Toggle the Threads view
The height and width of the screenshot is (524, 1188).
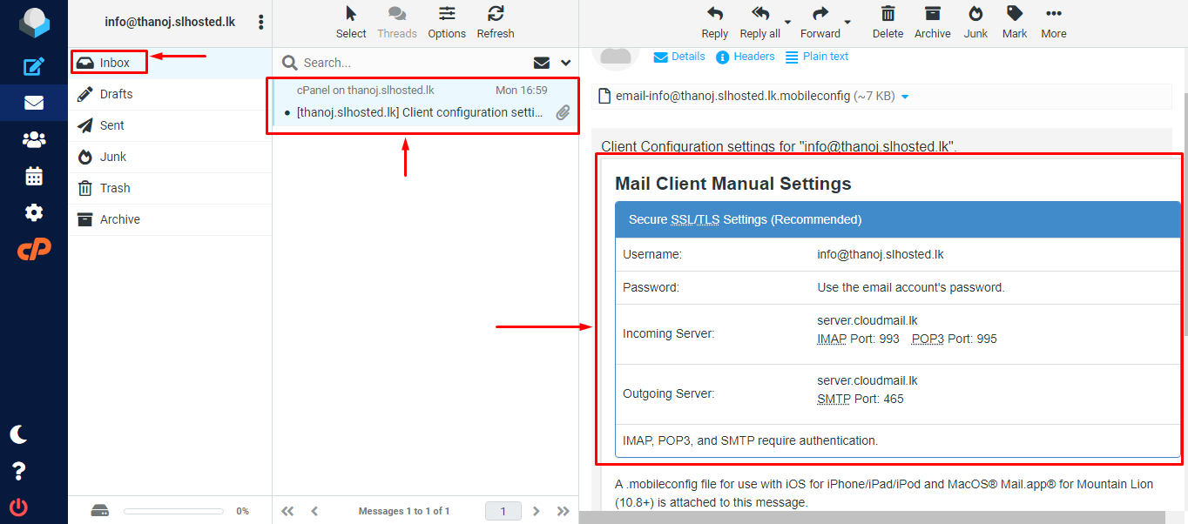[x=397, y=22]
